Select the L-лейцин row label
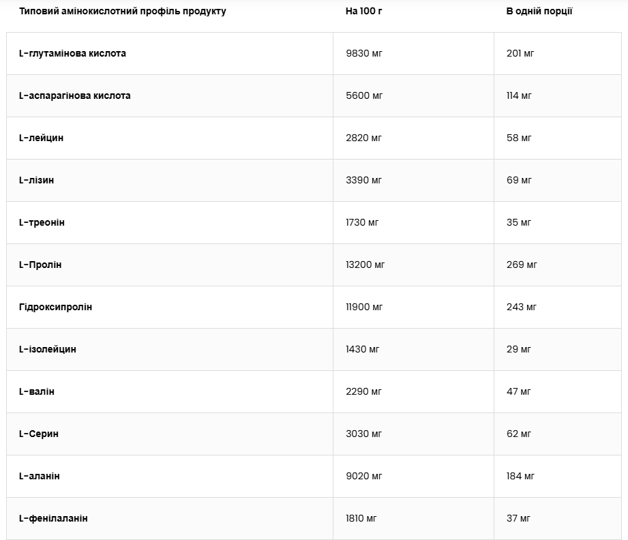Screen dimensions: 628x540 click(41, 138)
